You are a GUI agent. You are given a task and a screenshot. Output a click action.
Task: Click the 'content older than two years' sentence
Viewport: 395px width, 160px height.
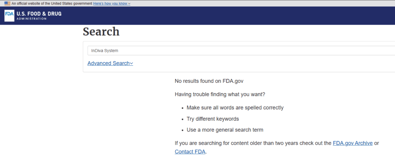click(x=253, y=143)
